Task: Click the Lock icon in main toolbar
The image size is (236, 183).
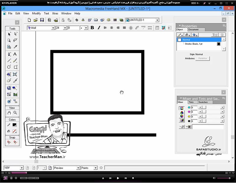Action: coord(63,20)
